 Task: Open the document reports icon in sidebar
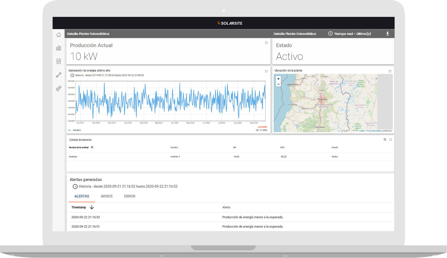(x=59, y=61)
